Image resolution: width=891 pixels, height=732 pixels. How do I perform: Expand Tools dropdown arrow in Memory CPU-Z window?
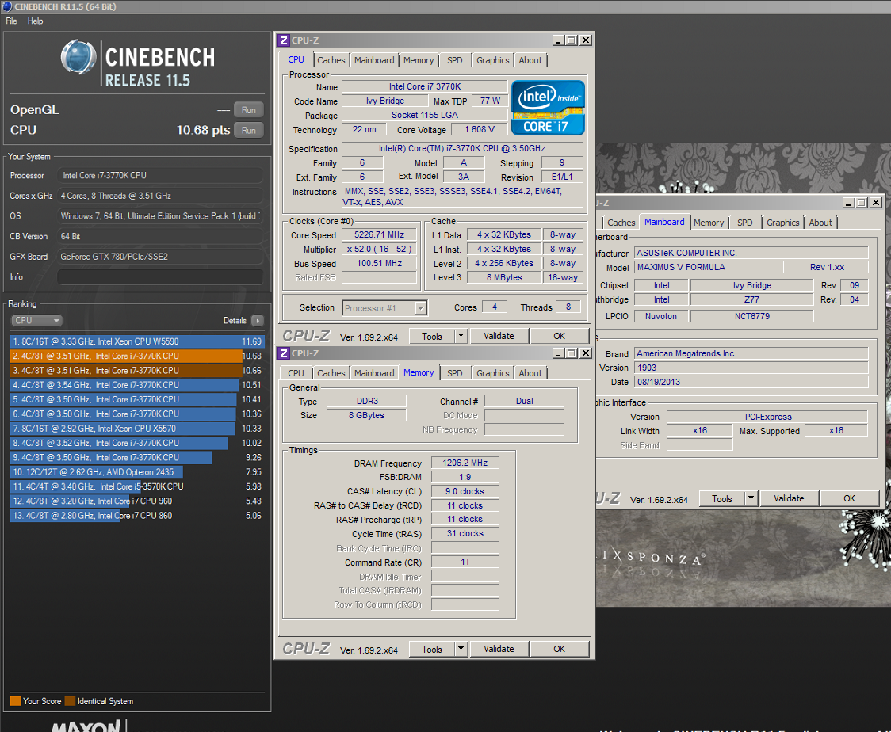tap(461, 649)
